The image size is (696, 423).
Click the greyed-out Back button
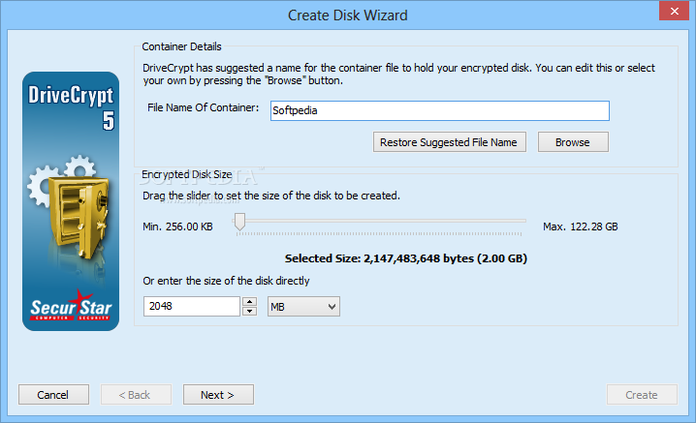[136, 395]
